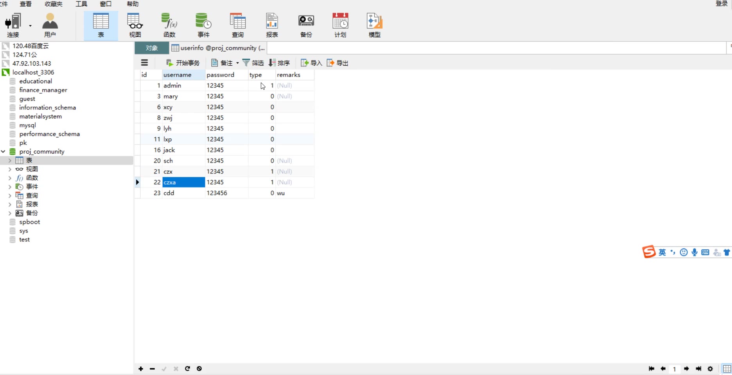
Task: Click the Sogou microphone voice input icon
Action: (x=694, y=252)
